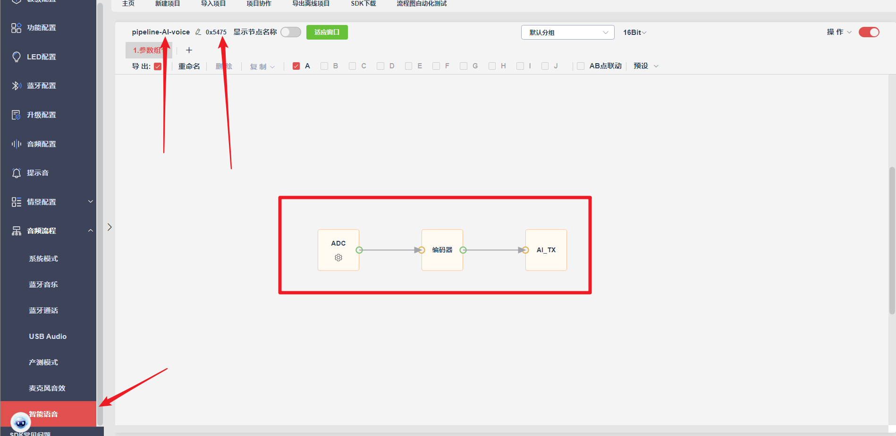Click the canvas vertical scrollbar
896x436 pixels.
892,240
